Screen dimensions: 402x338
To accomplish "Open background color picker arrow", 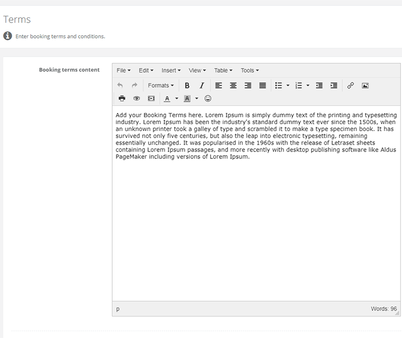I will [197, 98].
